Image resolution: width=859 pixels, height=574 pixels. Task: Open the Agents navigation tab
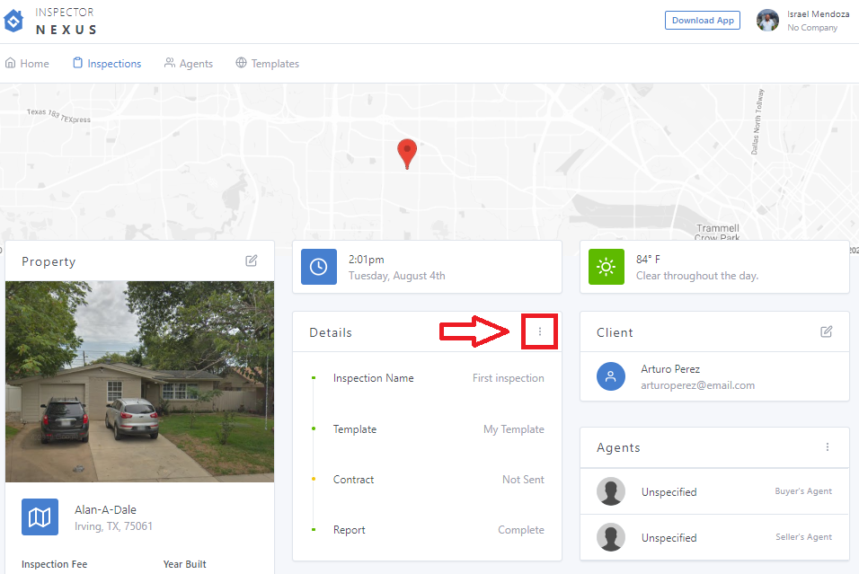pos(189,64)
